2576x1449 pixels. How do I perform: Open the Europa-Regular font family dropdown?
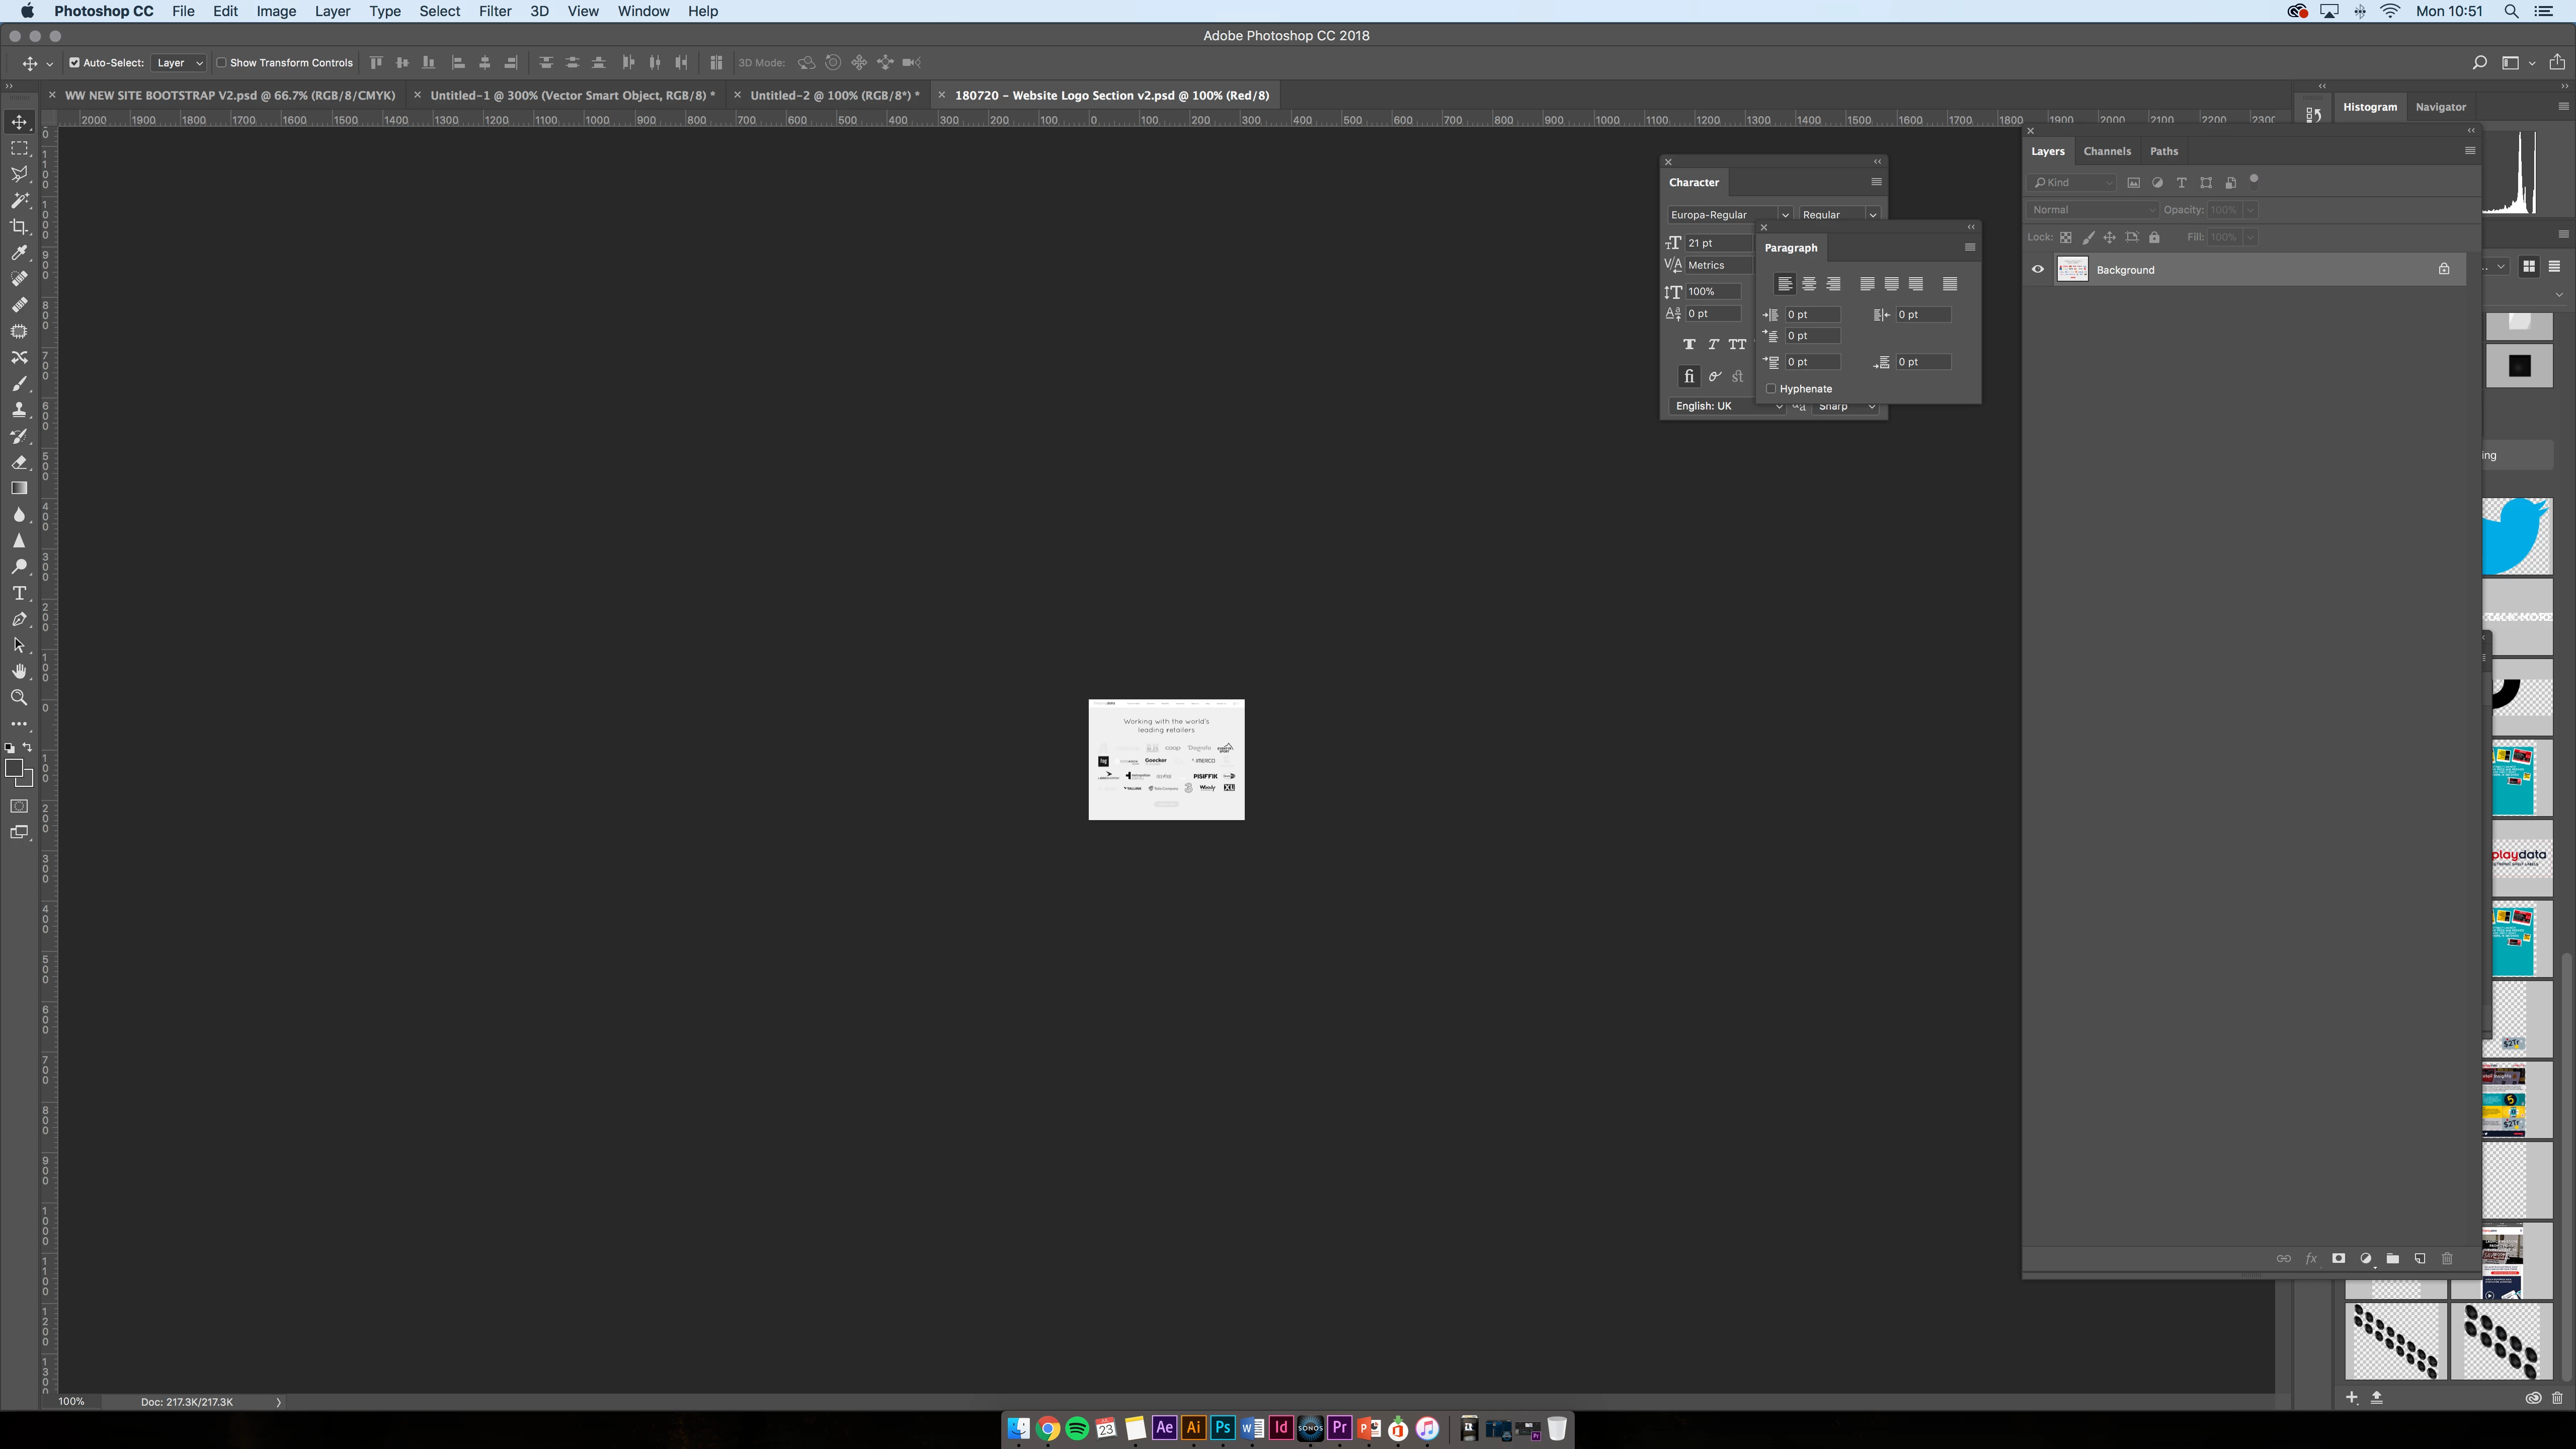point(1784,215)
